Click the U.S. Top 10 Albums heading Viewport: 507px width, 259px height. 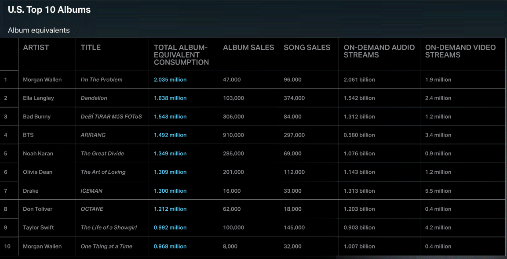[x=49, y=10]
